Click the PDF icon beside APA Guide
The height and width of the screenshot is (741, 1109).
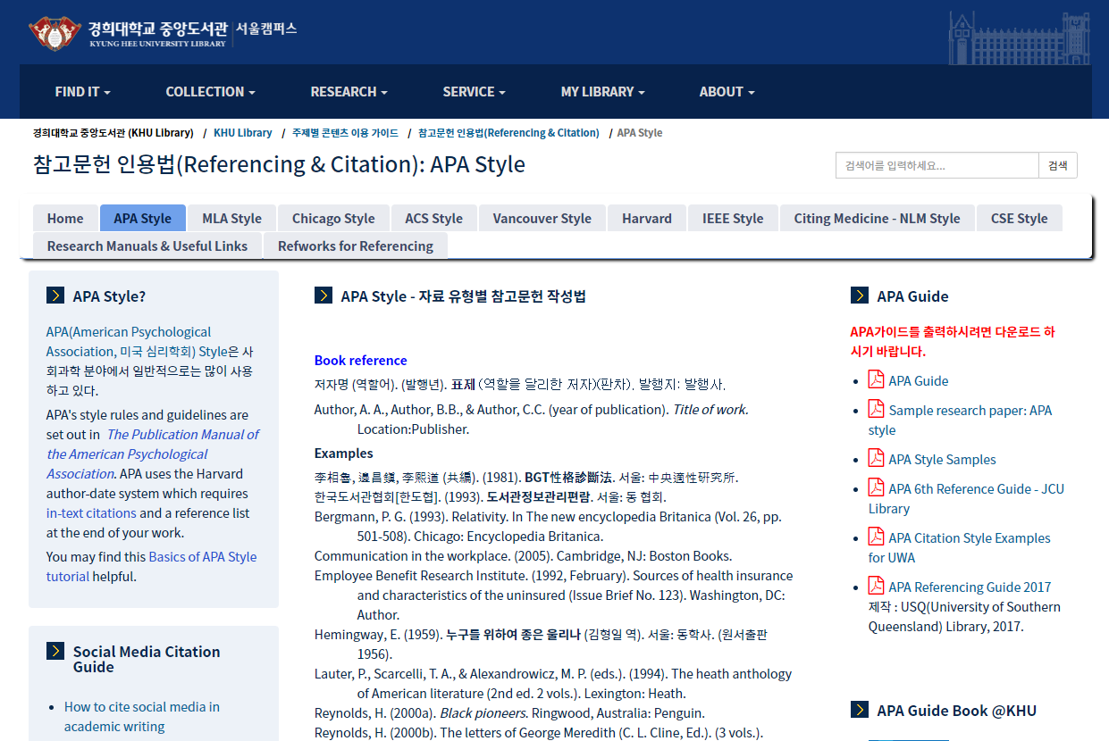876,380
